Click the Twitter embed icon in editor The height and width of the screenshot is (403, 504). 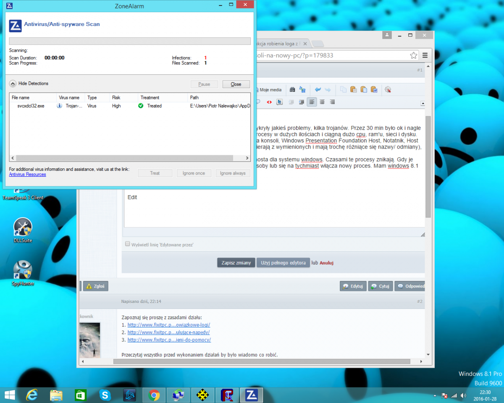tap(279, 102)
